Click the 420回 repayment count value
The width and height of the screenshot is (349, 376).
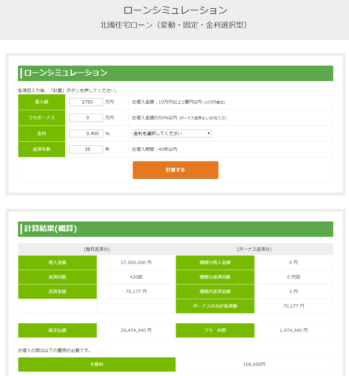(x=136, y=277)
